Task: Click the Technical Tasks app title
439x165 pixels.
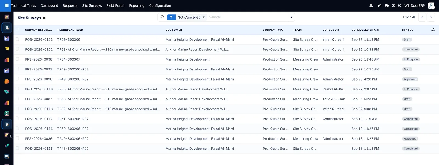Action: [24, 5]
